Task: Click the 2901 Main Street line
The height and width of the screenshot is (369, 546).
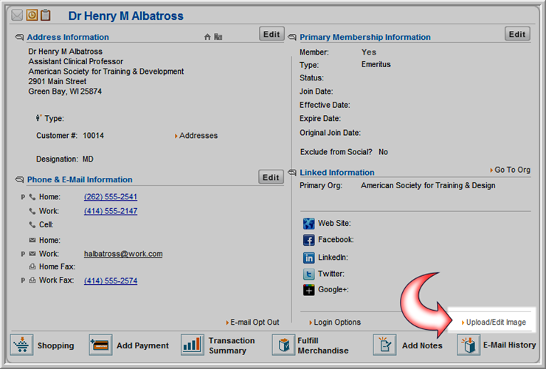Action: 57,81
